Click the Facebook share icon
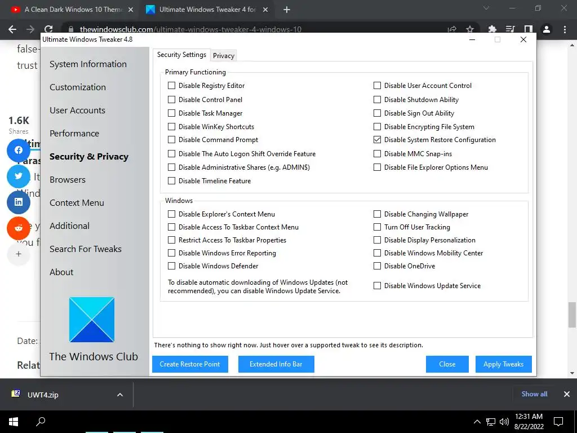The image size is (577, 433). [19, 150]
